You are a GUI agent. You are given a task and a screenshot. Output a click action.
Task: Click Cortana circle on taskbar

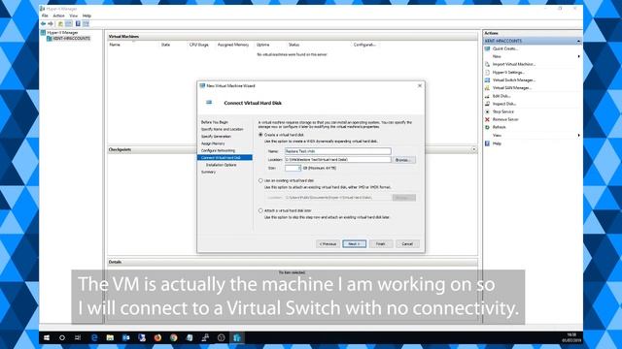(62, 337)
